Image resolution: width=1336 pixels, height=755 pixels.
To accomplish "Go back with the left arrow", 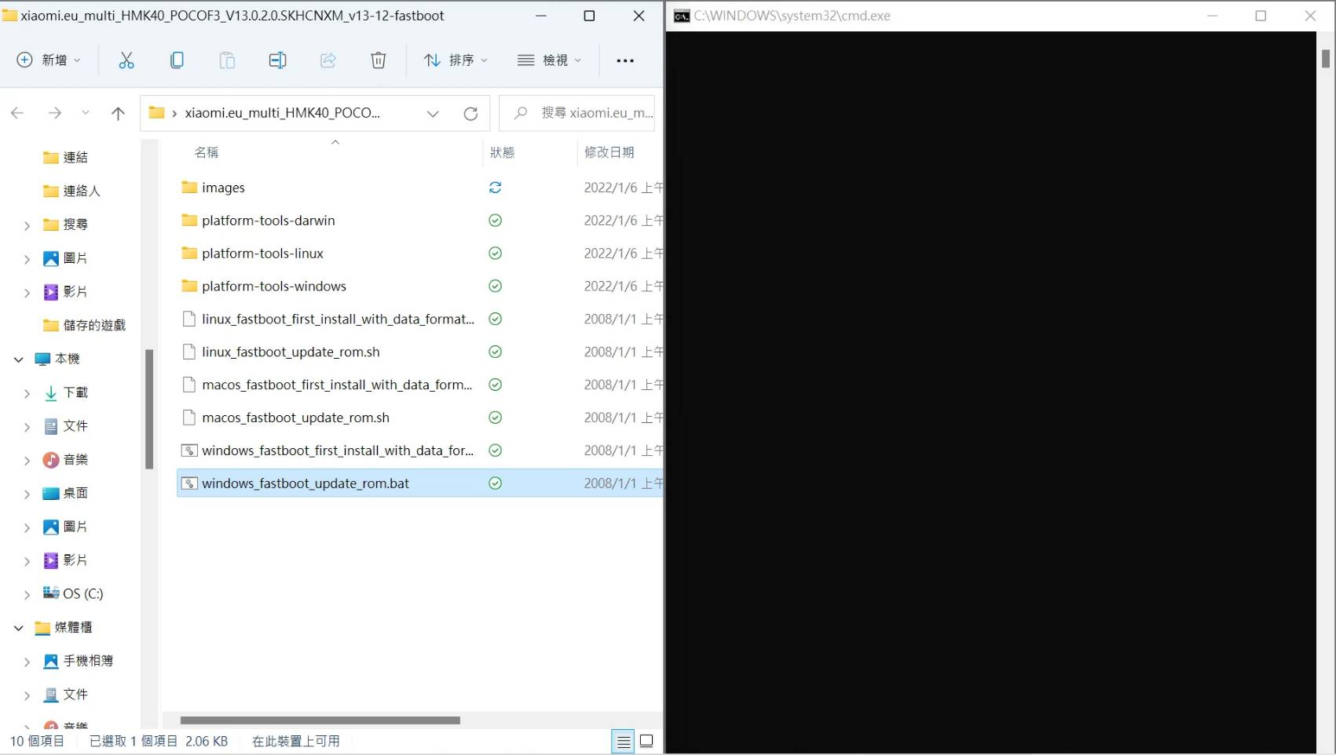I will coord(17,113).
